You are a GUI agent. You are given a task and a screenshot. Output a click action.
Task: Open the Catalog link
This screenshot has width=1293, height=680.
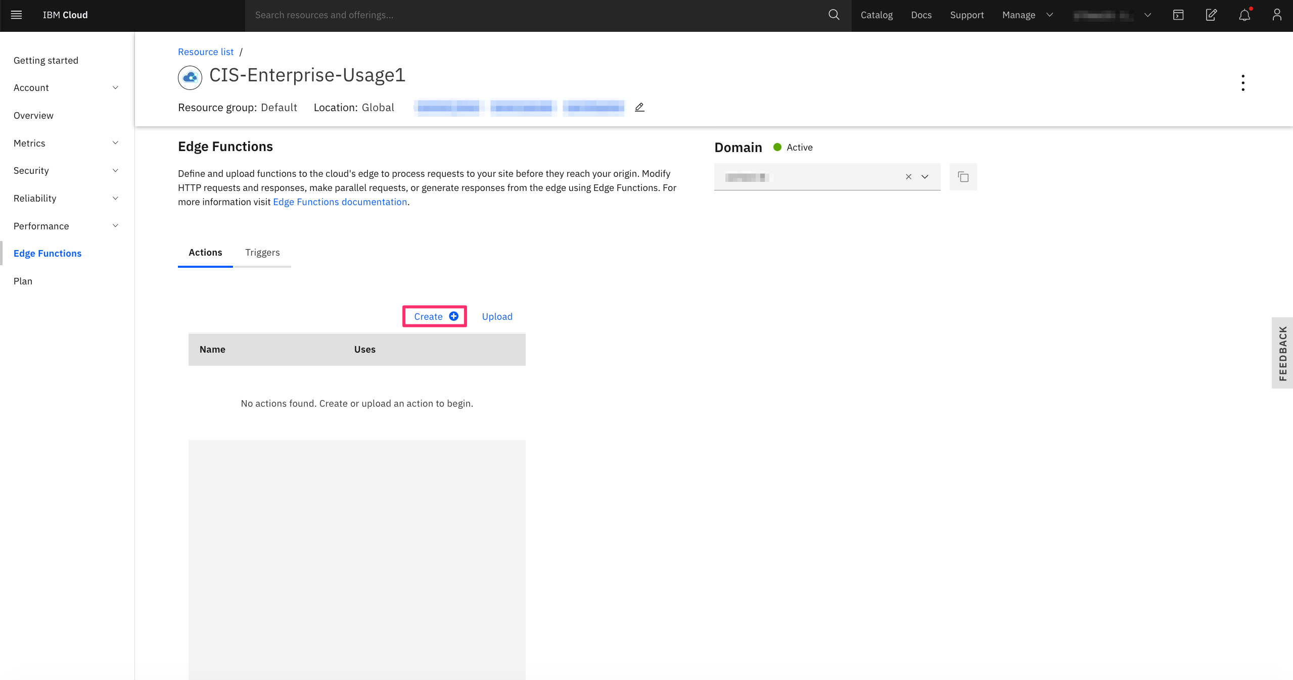point(876,15)
